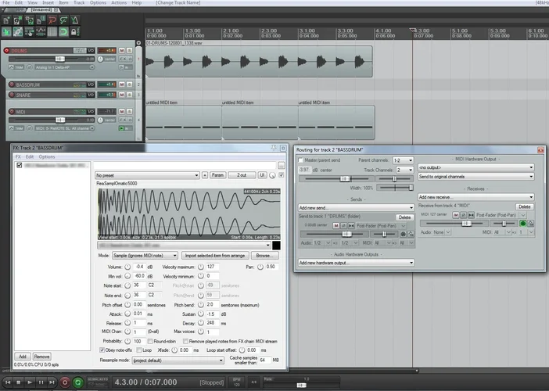This screenshot has width=549, height=391.
Task: Click the red undo arrow toolbar icon
Action: [52, 20]
